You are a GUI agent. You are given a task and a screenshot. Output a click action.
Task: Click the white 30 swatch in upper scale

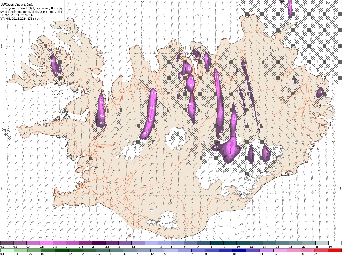pos(335,243)
